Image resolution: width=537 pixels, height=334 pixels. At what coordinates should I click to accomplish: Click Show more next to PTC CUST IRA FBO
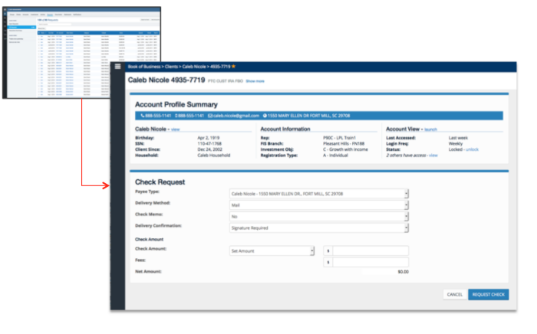tap(255, 81)
